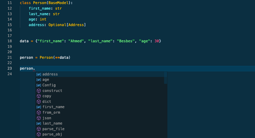255x138 pixels.
Task: Click line number 21 in the gutter
Action: (x=10, y=58)
